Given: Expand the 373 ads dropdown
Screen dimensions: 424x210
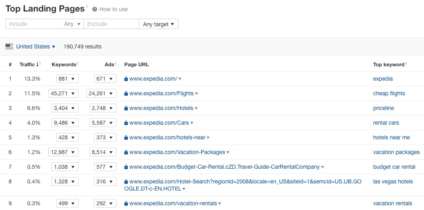Looking at the screenshot, I should tap(105, 137).
